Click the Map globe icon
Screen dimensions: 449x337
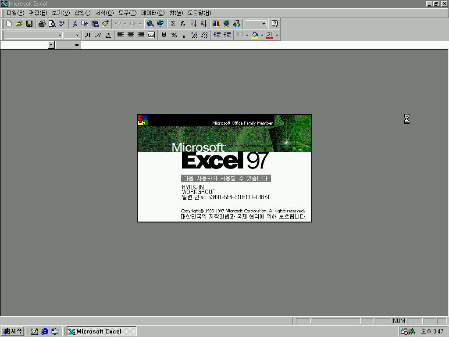click(x=226, y=24)
